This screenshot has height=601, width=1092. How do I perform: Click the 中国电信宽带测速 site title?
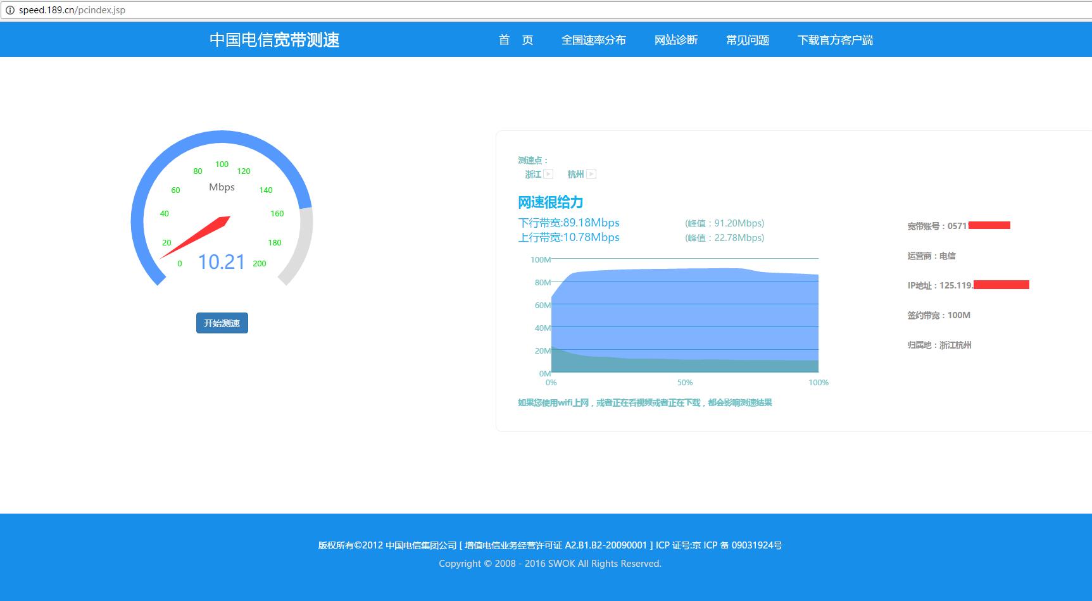(x=274, y=40)
